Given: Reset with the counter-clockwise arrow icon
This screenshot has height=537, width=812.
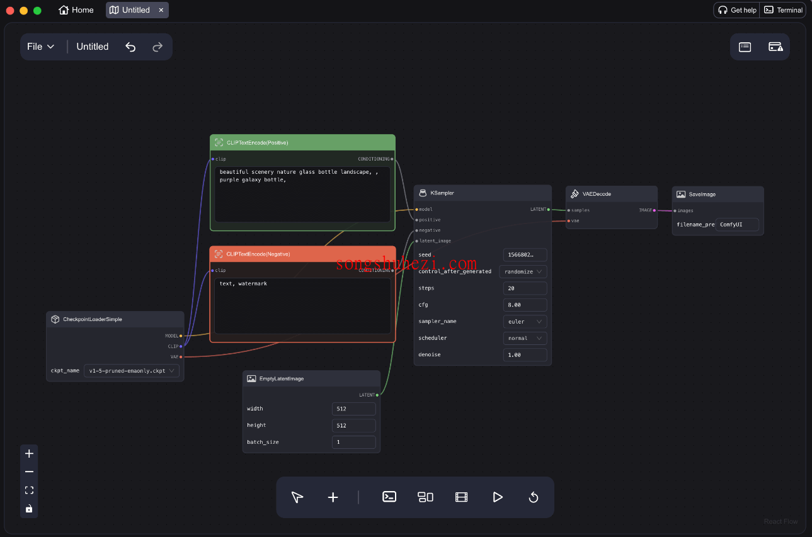Looking at the screenshot, I should point(534,497).
